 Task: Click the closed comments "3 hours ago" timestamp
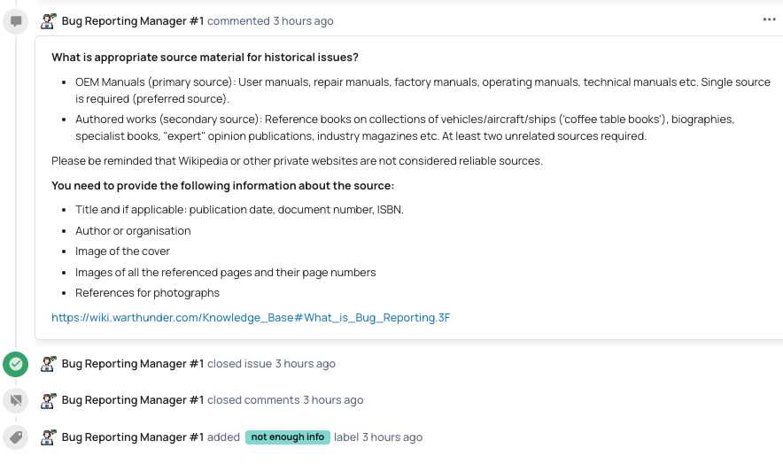pos(333,400)
